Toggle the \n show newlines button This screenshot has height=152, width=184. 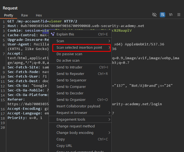171,15
